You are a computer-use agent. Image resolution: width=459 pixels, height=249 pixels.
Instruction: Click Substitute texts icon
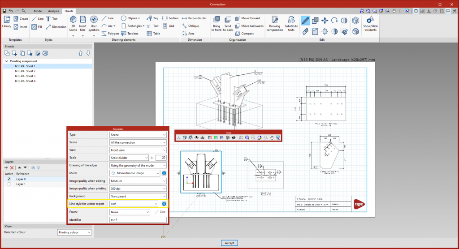[291, 22]
